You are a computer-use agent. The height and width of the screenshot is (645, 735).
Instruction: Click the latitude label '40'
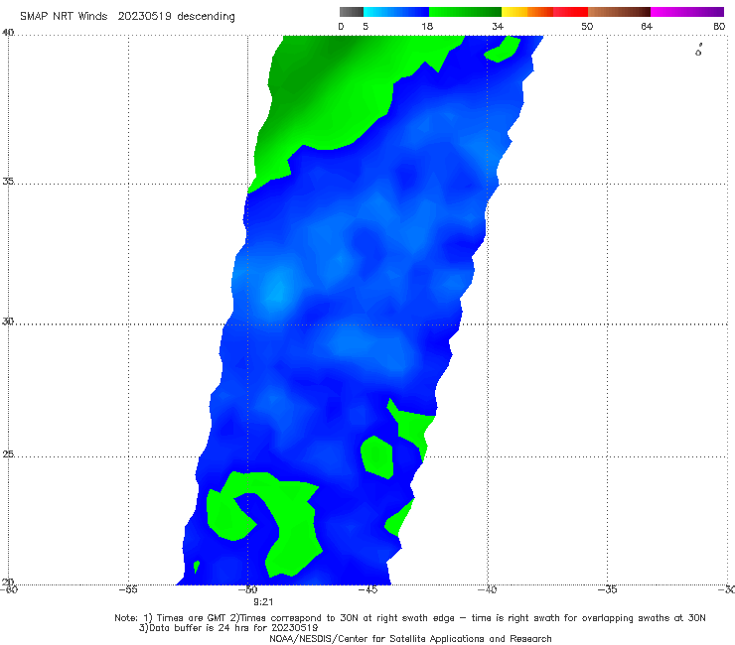coord(8,33)
